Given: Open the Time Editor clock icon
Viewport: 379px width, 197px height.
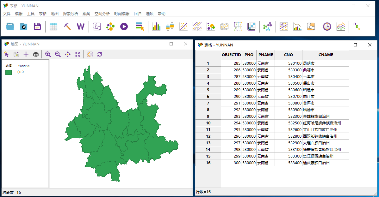Looking at the screenshot, I should point(327,27).
